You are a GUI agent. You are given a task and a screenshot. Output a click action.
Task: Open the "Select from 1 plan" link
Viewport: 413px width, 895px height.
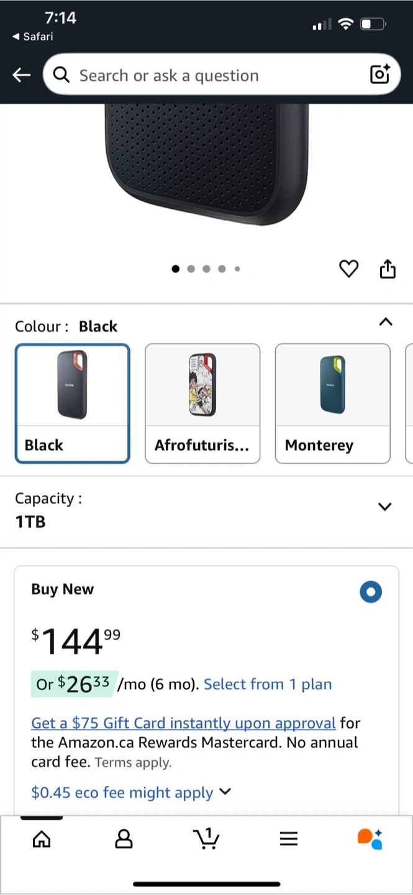[x=268, y=684]
